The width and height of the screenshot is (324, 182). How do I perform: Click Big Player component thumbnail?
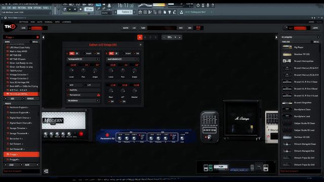tap(287, 47)
